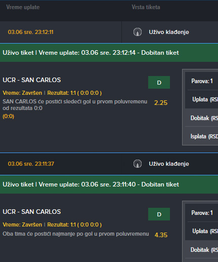Viewport: 218px width, 262px height.
Task: Click live betting icon on second ticket
Action: pos(138,164)
